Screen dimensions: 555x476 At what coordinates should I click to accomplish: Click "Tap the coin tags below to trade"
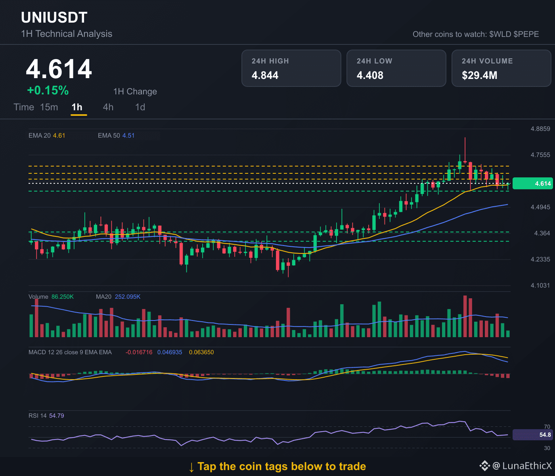(281, 466)
